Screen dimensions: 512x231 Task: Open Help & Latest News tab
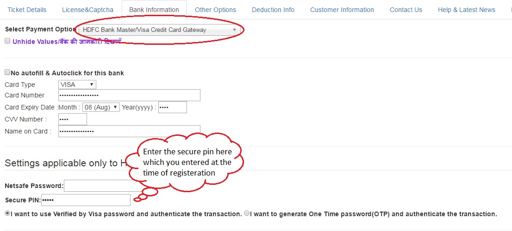pyautogui.click(x=467, y=10)
